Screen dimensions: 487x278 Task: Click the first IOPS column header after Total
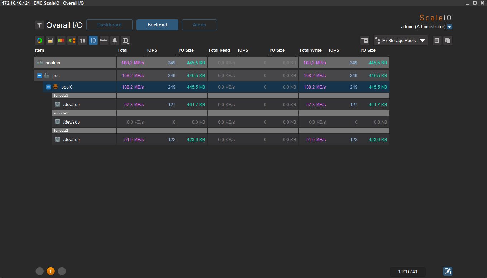pos(152,50)
